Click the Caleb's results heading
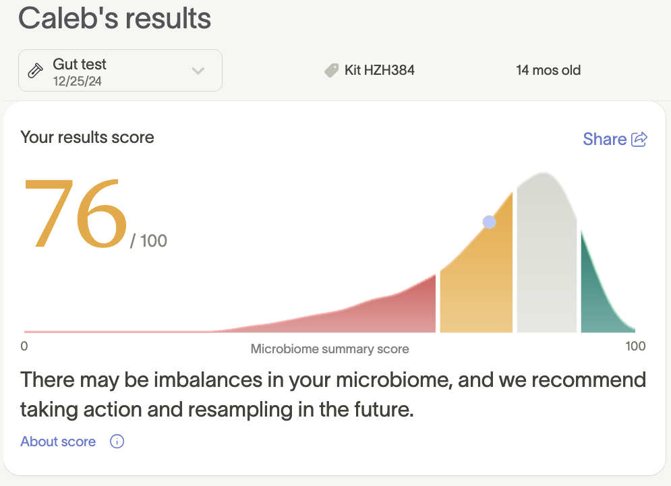Viewport: 671px width, 486px height. pos(115,18)
